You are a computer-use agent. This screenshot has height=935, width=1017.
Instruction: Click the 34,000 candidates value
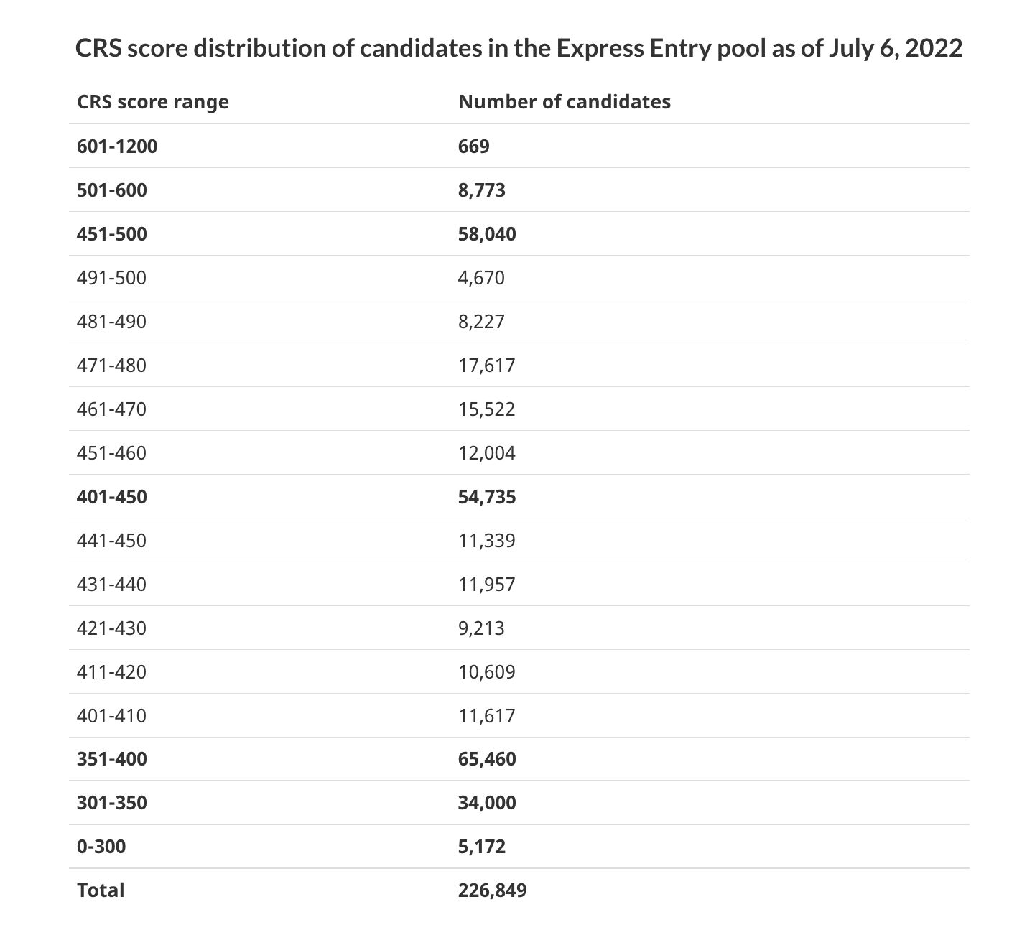[487, 803]
